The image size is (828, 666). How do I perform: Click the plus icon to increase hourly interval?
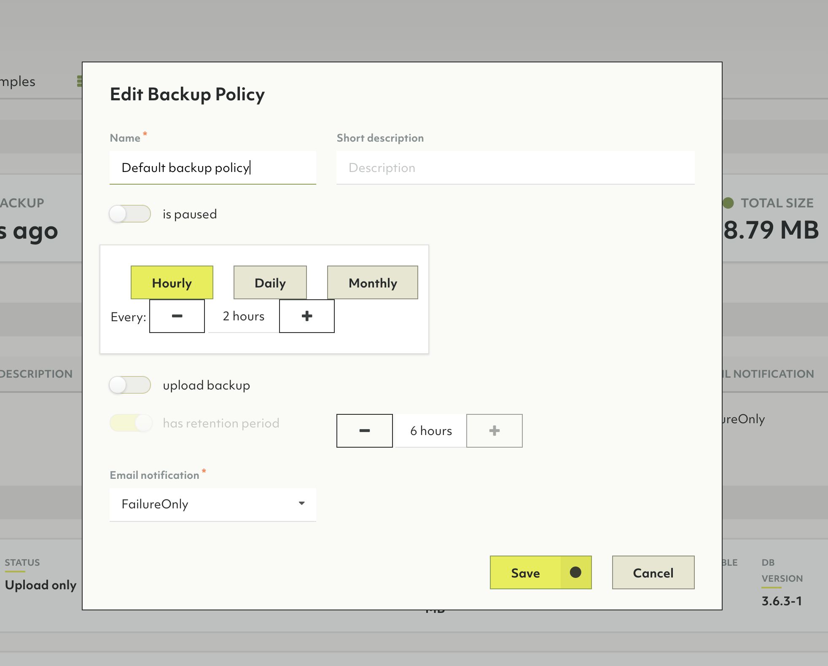click(x=307, y=316)
